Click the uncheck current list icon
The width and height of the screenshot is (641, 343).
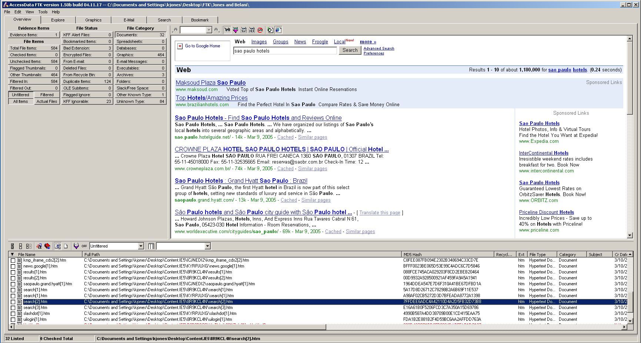click(x=29, y=246)
